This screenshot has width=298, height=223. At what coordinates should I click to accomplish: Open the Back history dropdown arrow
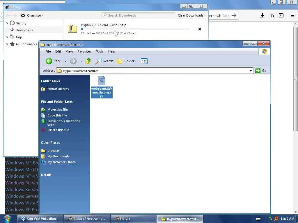click(x=65, y=61)
